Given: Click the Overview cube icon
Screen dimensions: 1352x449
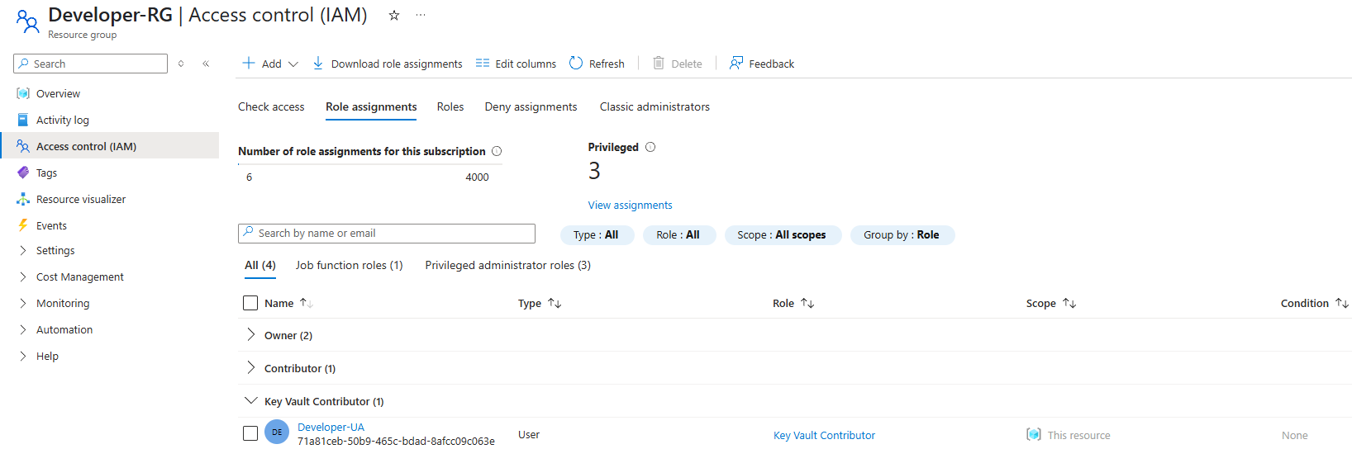Looking at the screenshot, I should pos(23,93).
